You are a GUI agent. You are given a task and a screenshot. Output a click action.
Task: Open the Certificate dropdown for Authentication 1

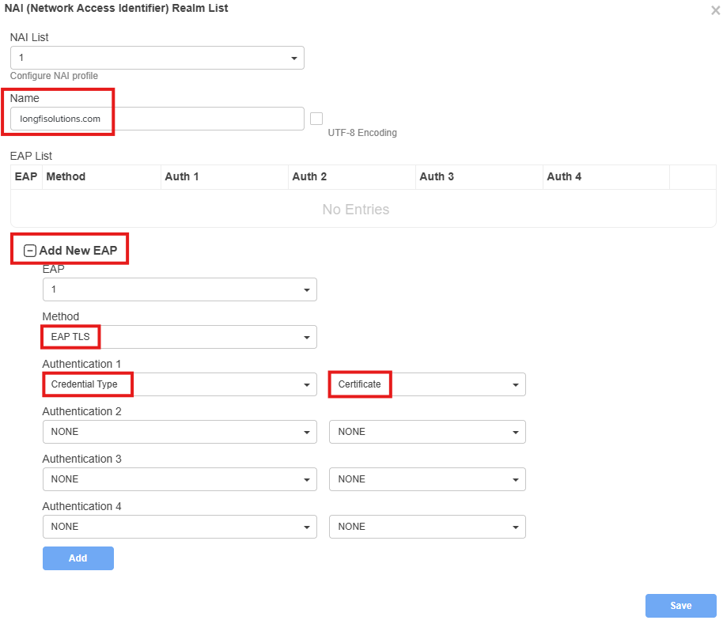tap(427, 384)
